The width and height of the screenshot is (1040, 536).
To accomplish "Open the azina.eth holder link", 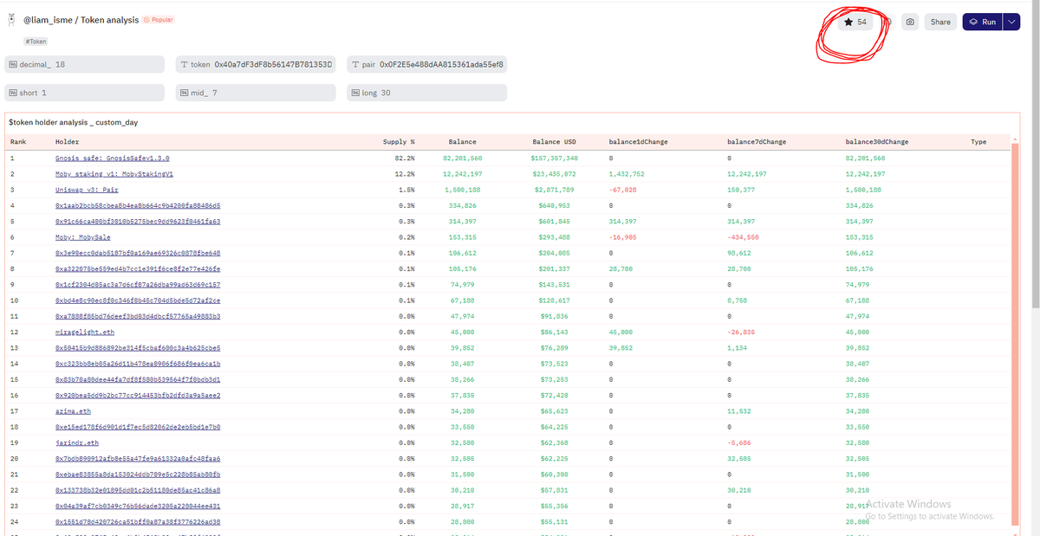I will tap(72, 410).
